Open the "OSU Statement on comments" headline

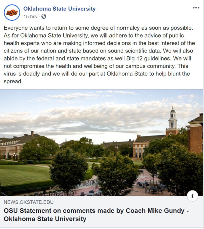[x=46, y=211]
